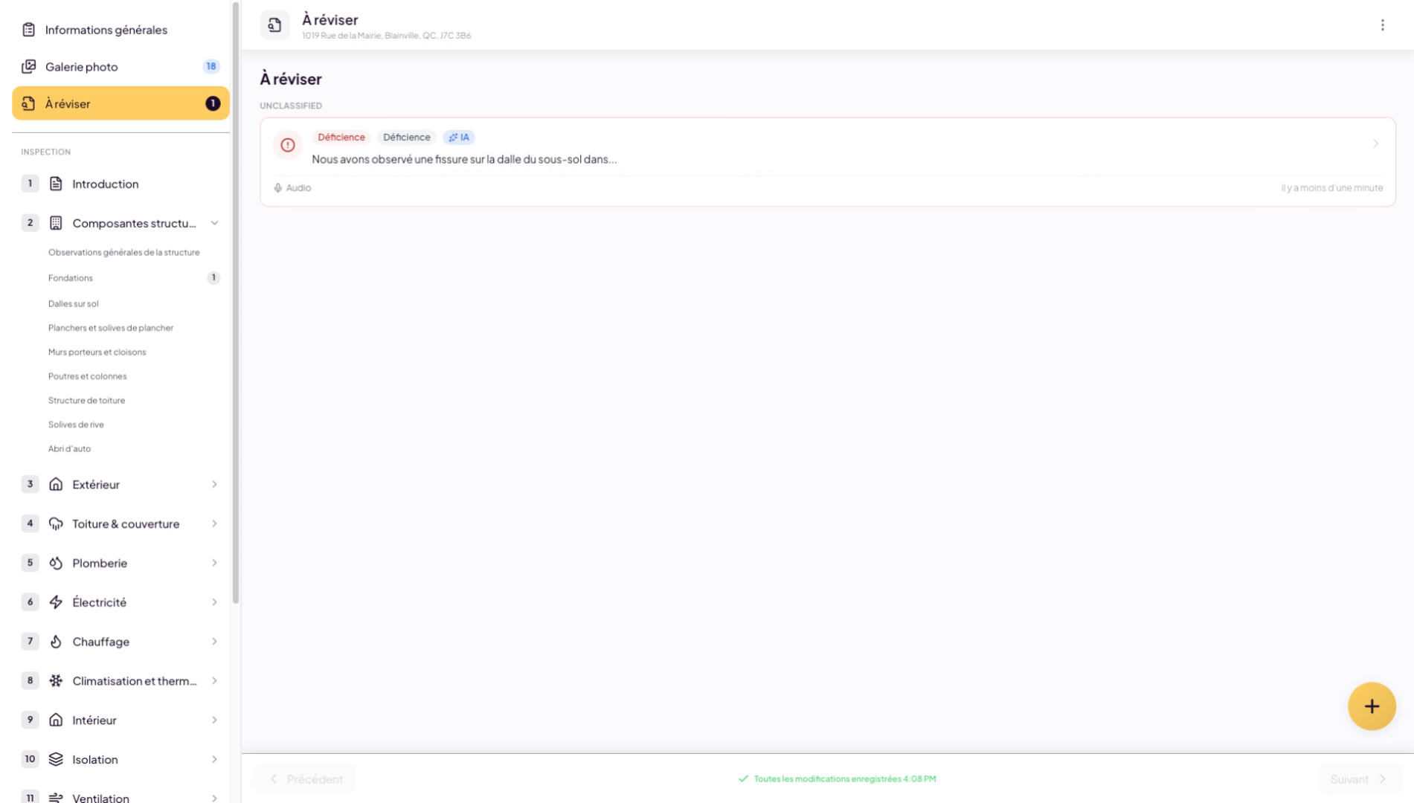Click the Suivant navigation button
The image size is (1414, 803).
[x=1359, y=779]
